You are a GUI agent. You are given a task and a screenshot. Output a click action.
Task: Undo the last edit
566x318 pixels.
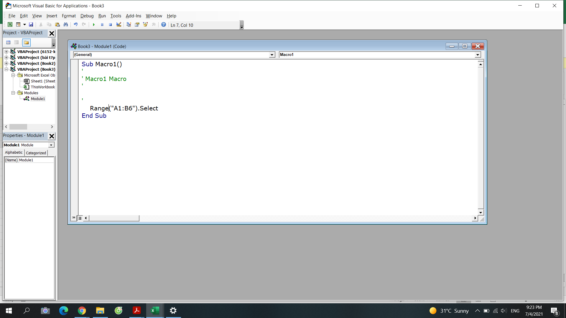click(76, 25)
